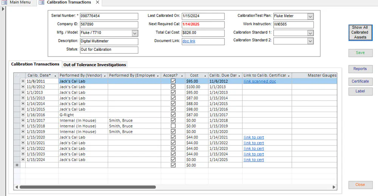Click the horizontal scrollbar left arrow
The image size is (378, 196).
pos(16,187)
